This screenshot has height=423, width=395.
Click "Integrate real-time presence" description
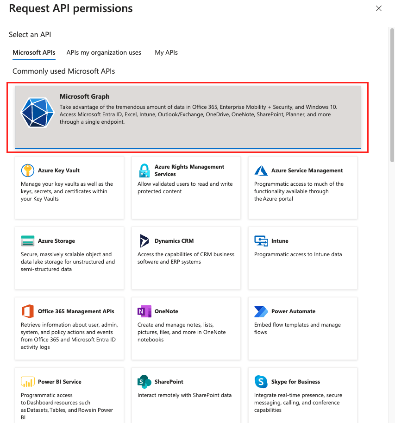tap(298, 403)
